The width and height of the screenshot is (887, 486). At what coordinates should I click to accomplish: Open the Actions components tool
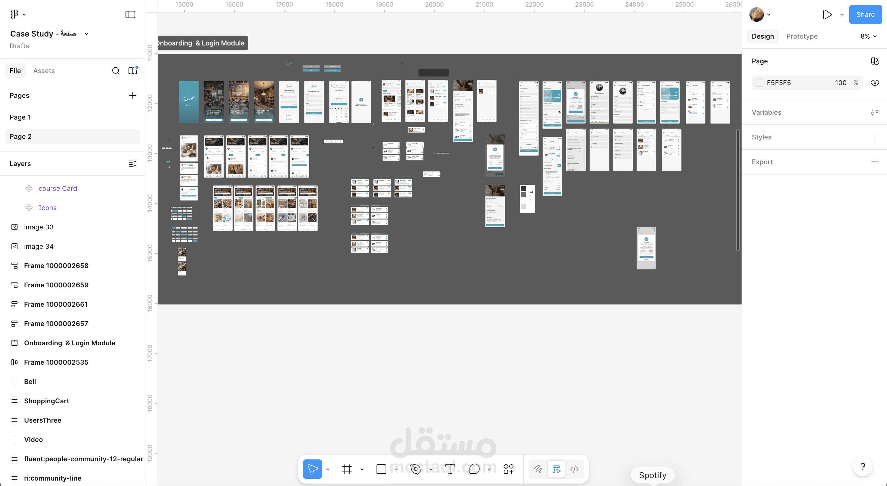point(508,469)
